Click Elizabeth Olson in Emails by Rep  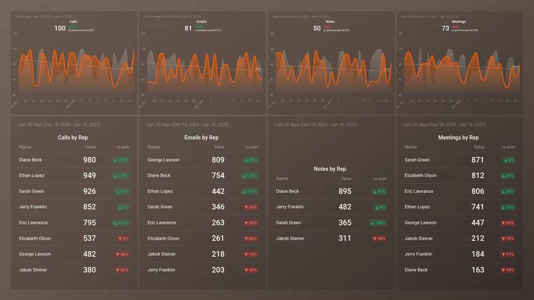pos(163,239)
